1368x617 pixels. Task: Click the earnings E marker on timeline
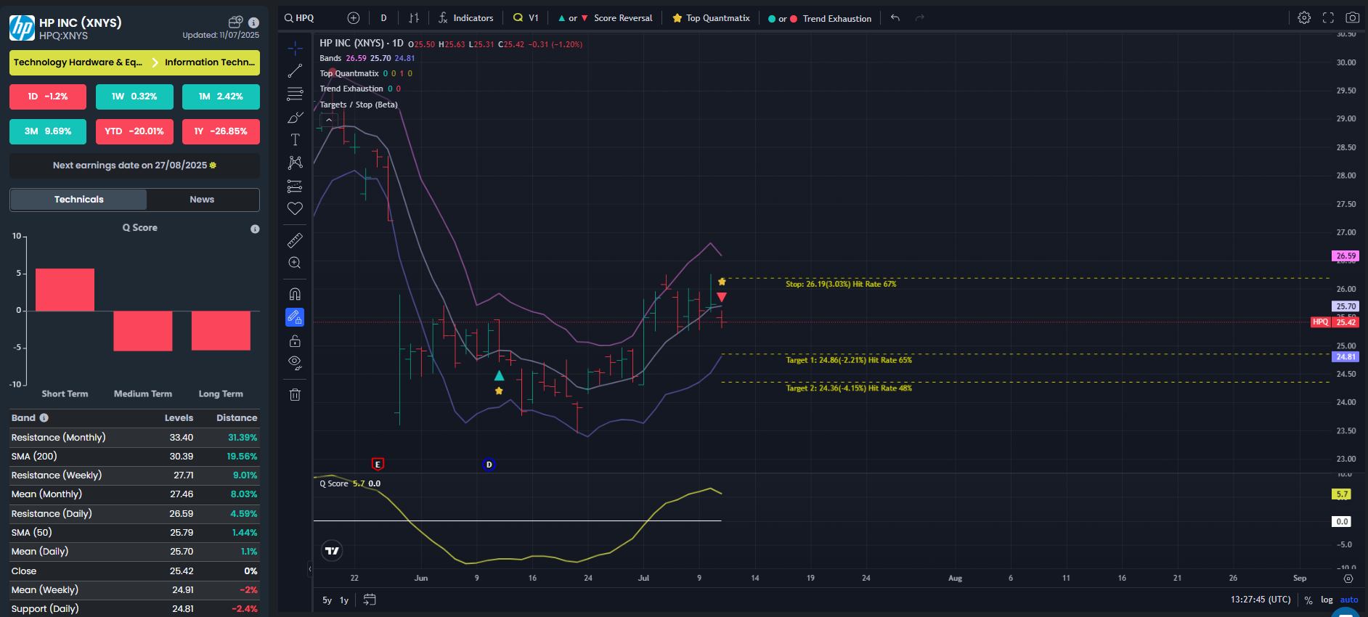point(378,465)
